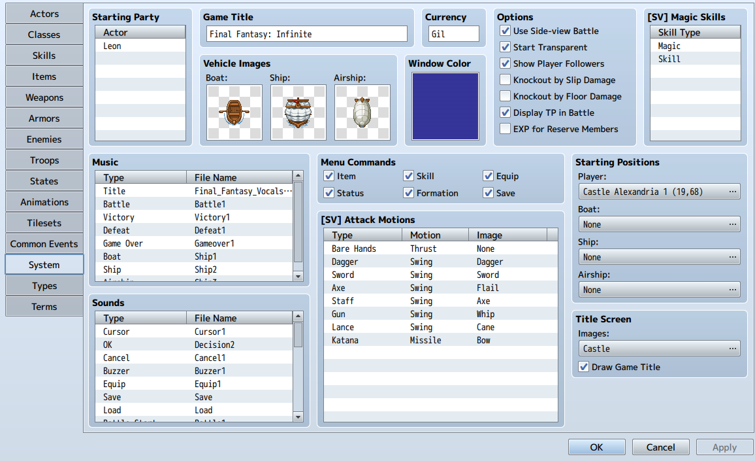Select the Bare Hands attack motion

(441, 249)
